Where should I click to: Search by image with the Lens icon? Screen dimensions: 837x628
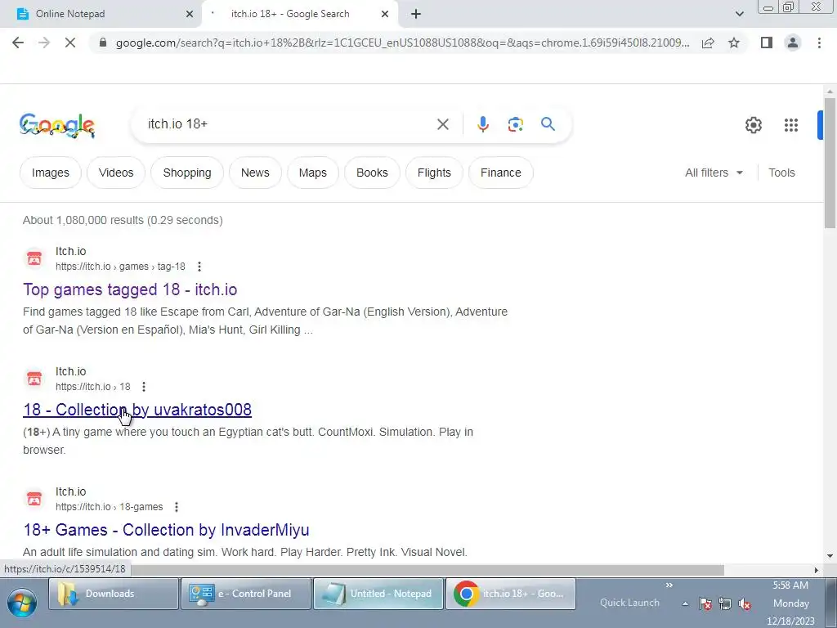point(515,124)
